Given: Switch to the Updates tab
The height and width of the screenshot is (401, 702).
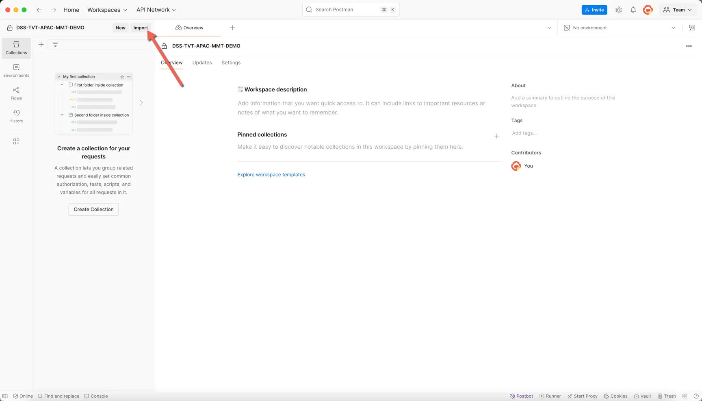Looking at the screenshot, I should 202,63.
